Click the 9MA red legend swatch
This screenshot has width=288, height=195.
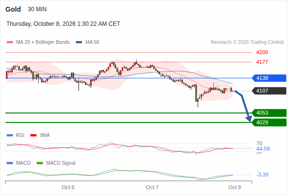[x=33, y=136]
